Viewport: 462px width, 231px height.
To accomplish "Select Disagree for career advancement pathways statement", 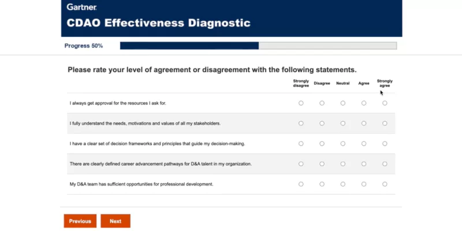I will (x=322, y=164).
